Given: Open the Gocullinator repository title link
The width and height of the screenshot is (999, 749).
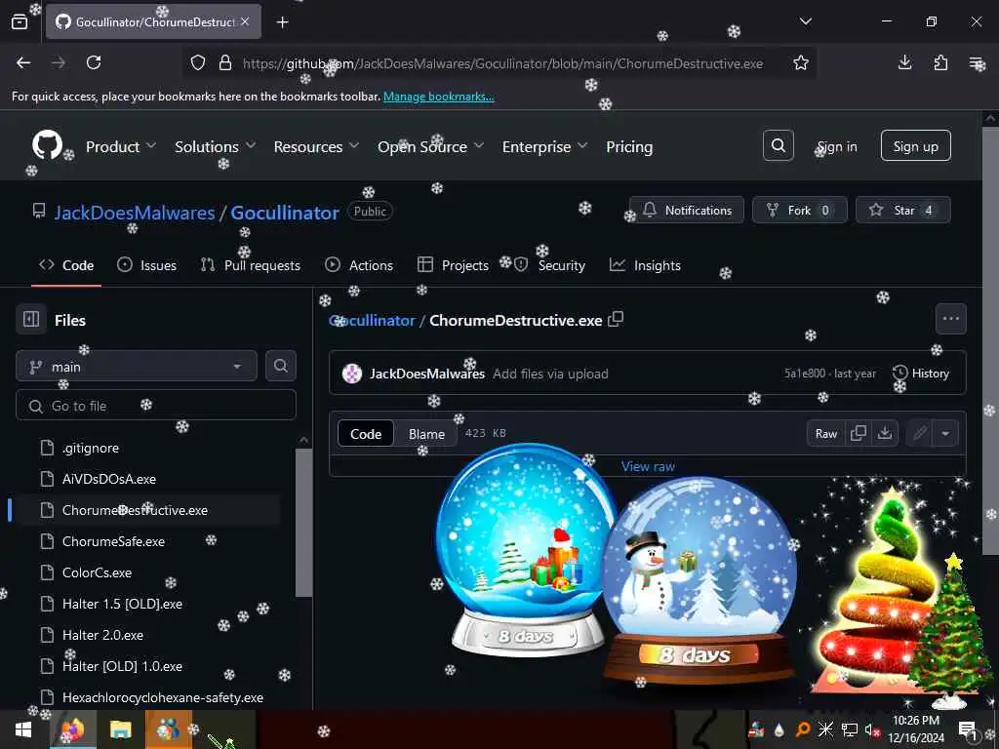Looking at the screenshot, I should click(x=285, y=212).
